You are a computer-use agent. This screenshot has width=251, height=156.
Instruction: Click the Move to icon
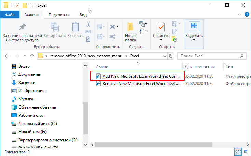click(x=101, y=27)
